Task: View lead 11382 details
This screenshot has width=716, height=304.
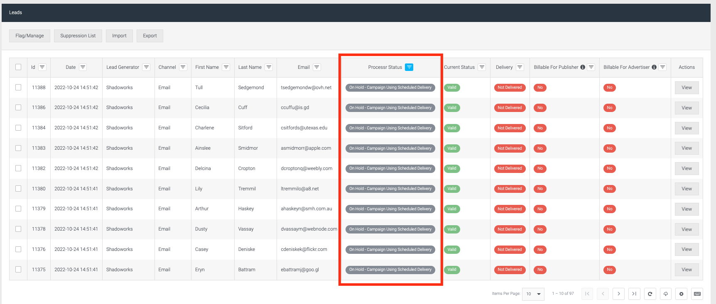Action: click(x=687, y=168)
